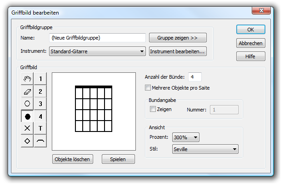Select the X muted string tool
Screen dimensions: 284x187
[27, 128]
